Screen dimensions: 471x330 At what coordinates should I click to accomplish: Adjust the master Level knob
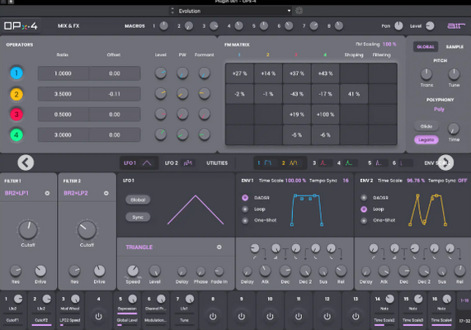(430, 26)
